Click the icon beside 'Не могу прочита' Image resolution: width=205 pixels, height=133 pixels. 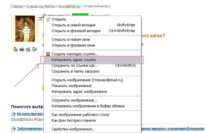(x=13, y=114)
